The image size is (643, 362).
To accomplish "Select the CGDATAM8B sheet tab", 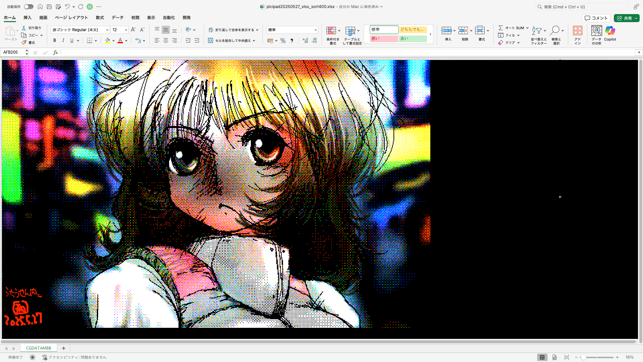I will (x=39, y=348).
